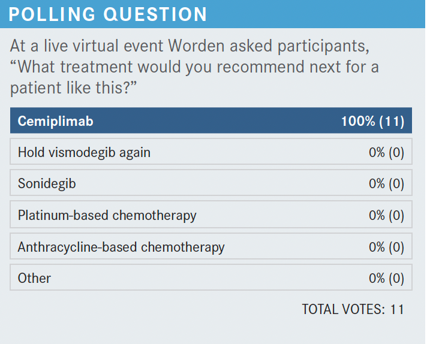The height and width of the screenshot is (344, 427).
Task: Click the 100% (11) result for Cemiplimab
Action: click(x=372, y=122)
